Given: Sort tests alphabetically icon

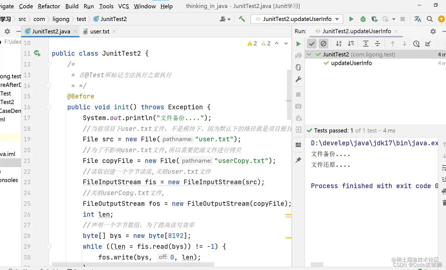Looking at the screenshot, I should 339,44.
